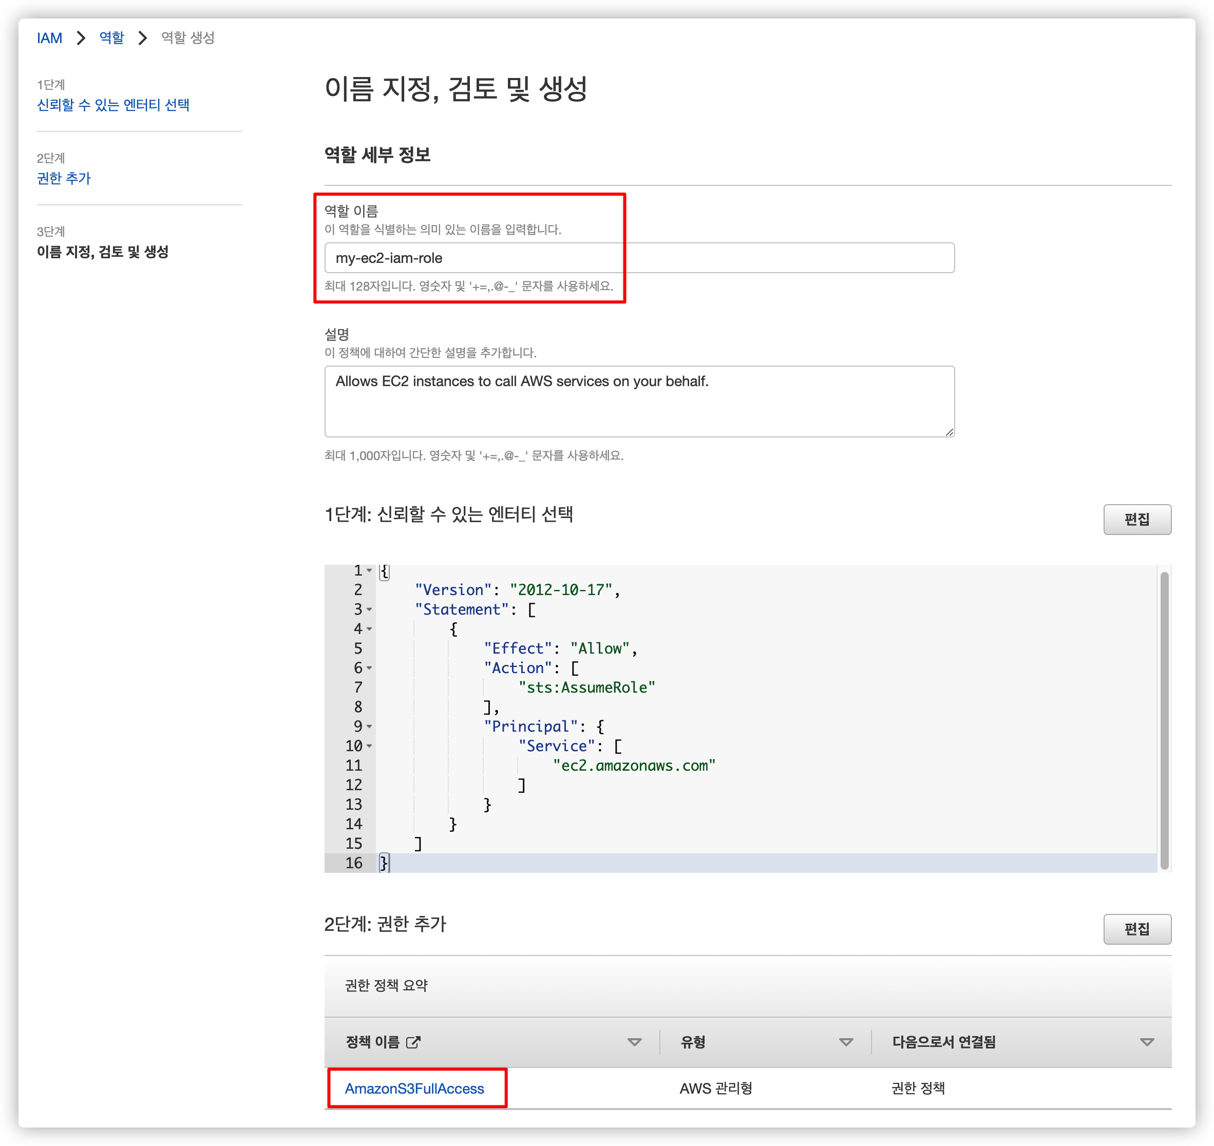Sort by 정책 이름 column arrow
1214x1146 pixels.
coord(634,1042)
